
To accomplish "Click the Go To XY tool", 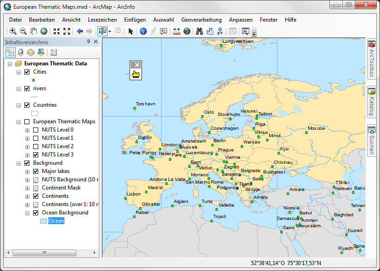I will tap(220, 31).
